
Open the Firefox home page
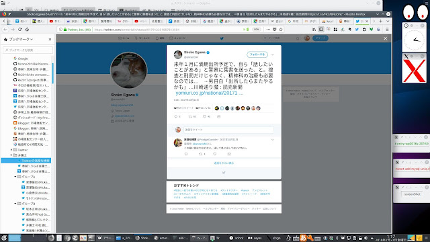[x=27, y=30]
